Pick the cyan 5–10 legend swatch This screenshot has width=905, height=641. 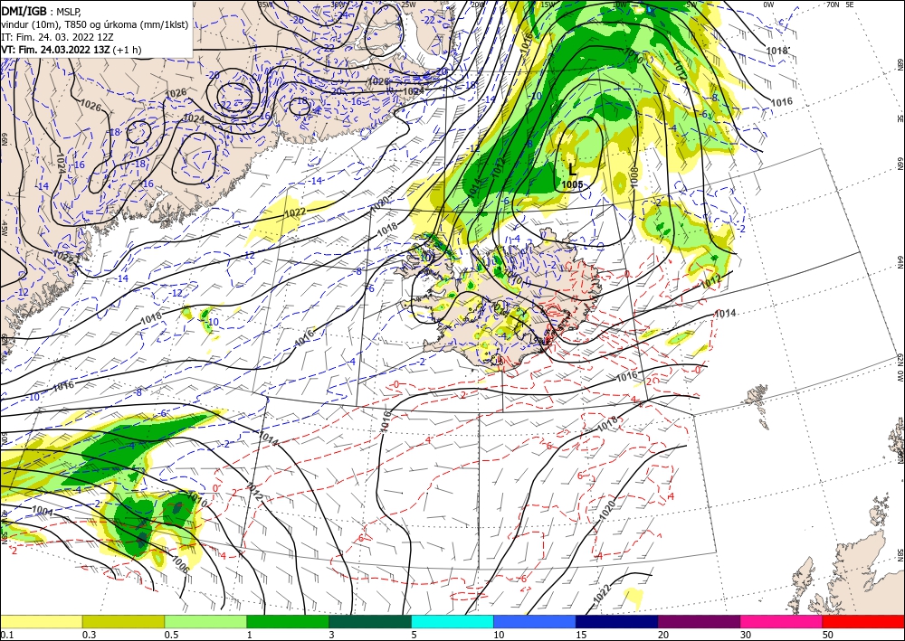tap(452, 621)
